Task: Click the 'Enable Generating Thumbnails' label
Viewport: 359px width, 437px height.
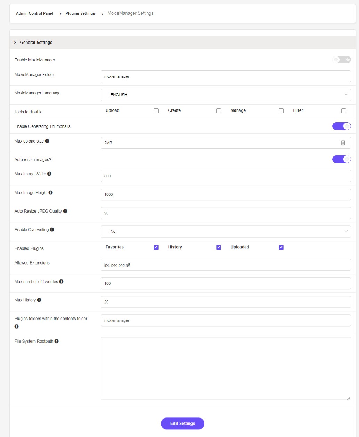Action: 42,127
